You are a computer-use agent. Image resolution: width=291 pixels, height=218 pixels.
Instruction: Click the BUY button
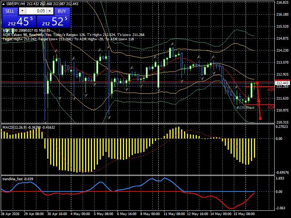click(x=62, y=11)
